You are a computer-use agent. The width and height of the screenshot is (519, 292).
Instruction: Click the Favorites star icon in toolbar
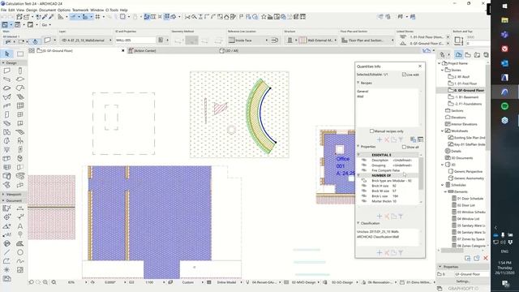[x=264, y=16]
